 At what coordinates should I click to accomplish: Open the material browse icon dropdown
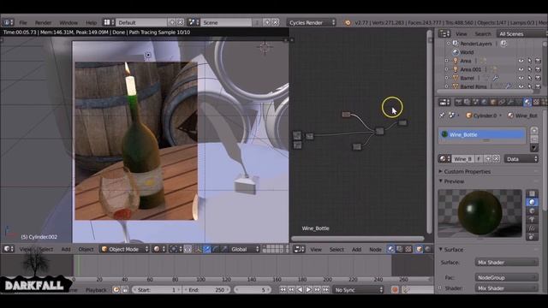(x=444, y=159)
